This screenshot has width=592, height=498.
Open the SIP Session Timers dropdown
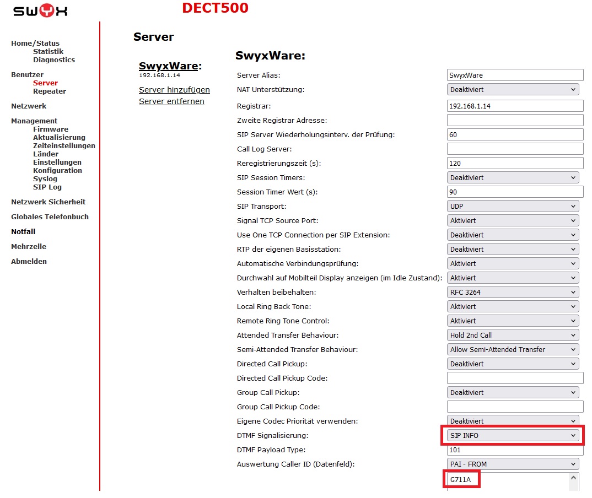[x=513, y=177]
